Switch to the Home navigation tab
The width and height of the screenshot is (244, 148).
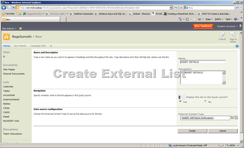click(x=6, y=46)
